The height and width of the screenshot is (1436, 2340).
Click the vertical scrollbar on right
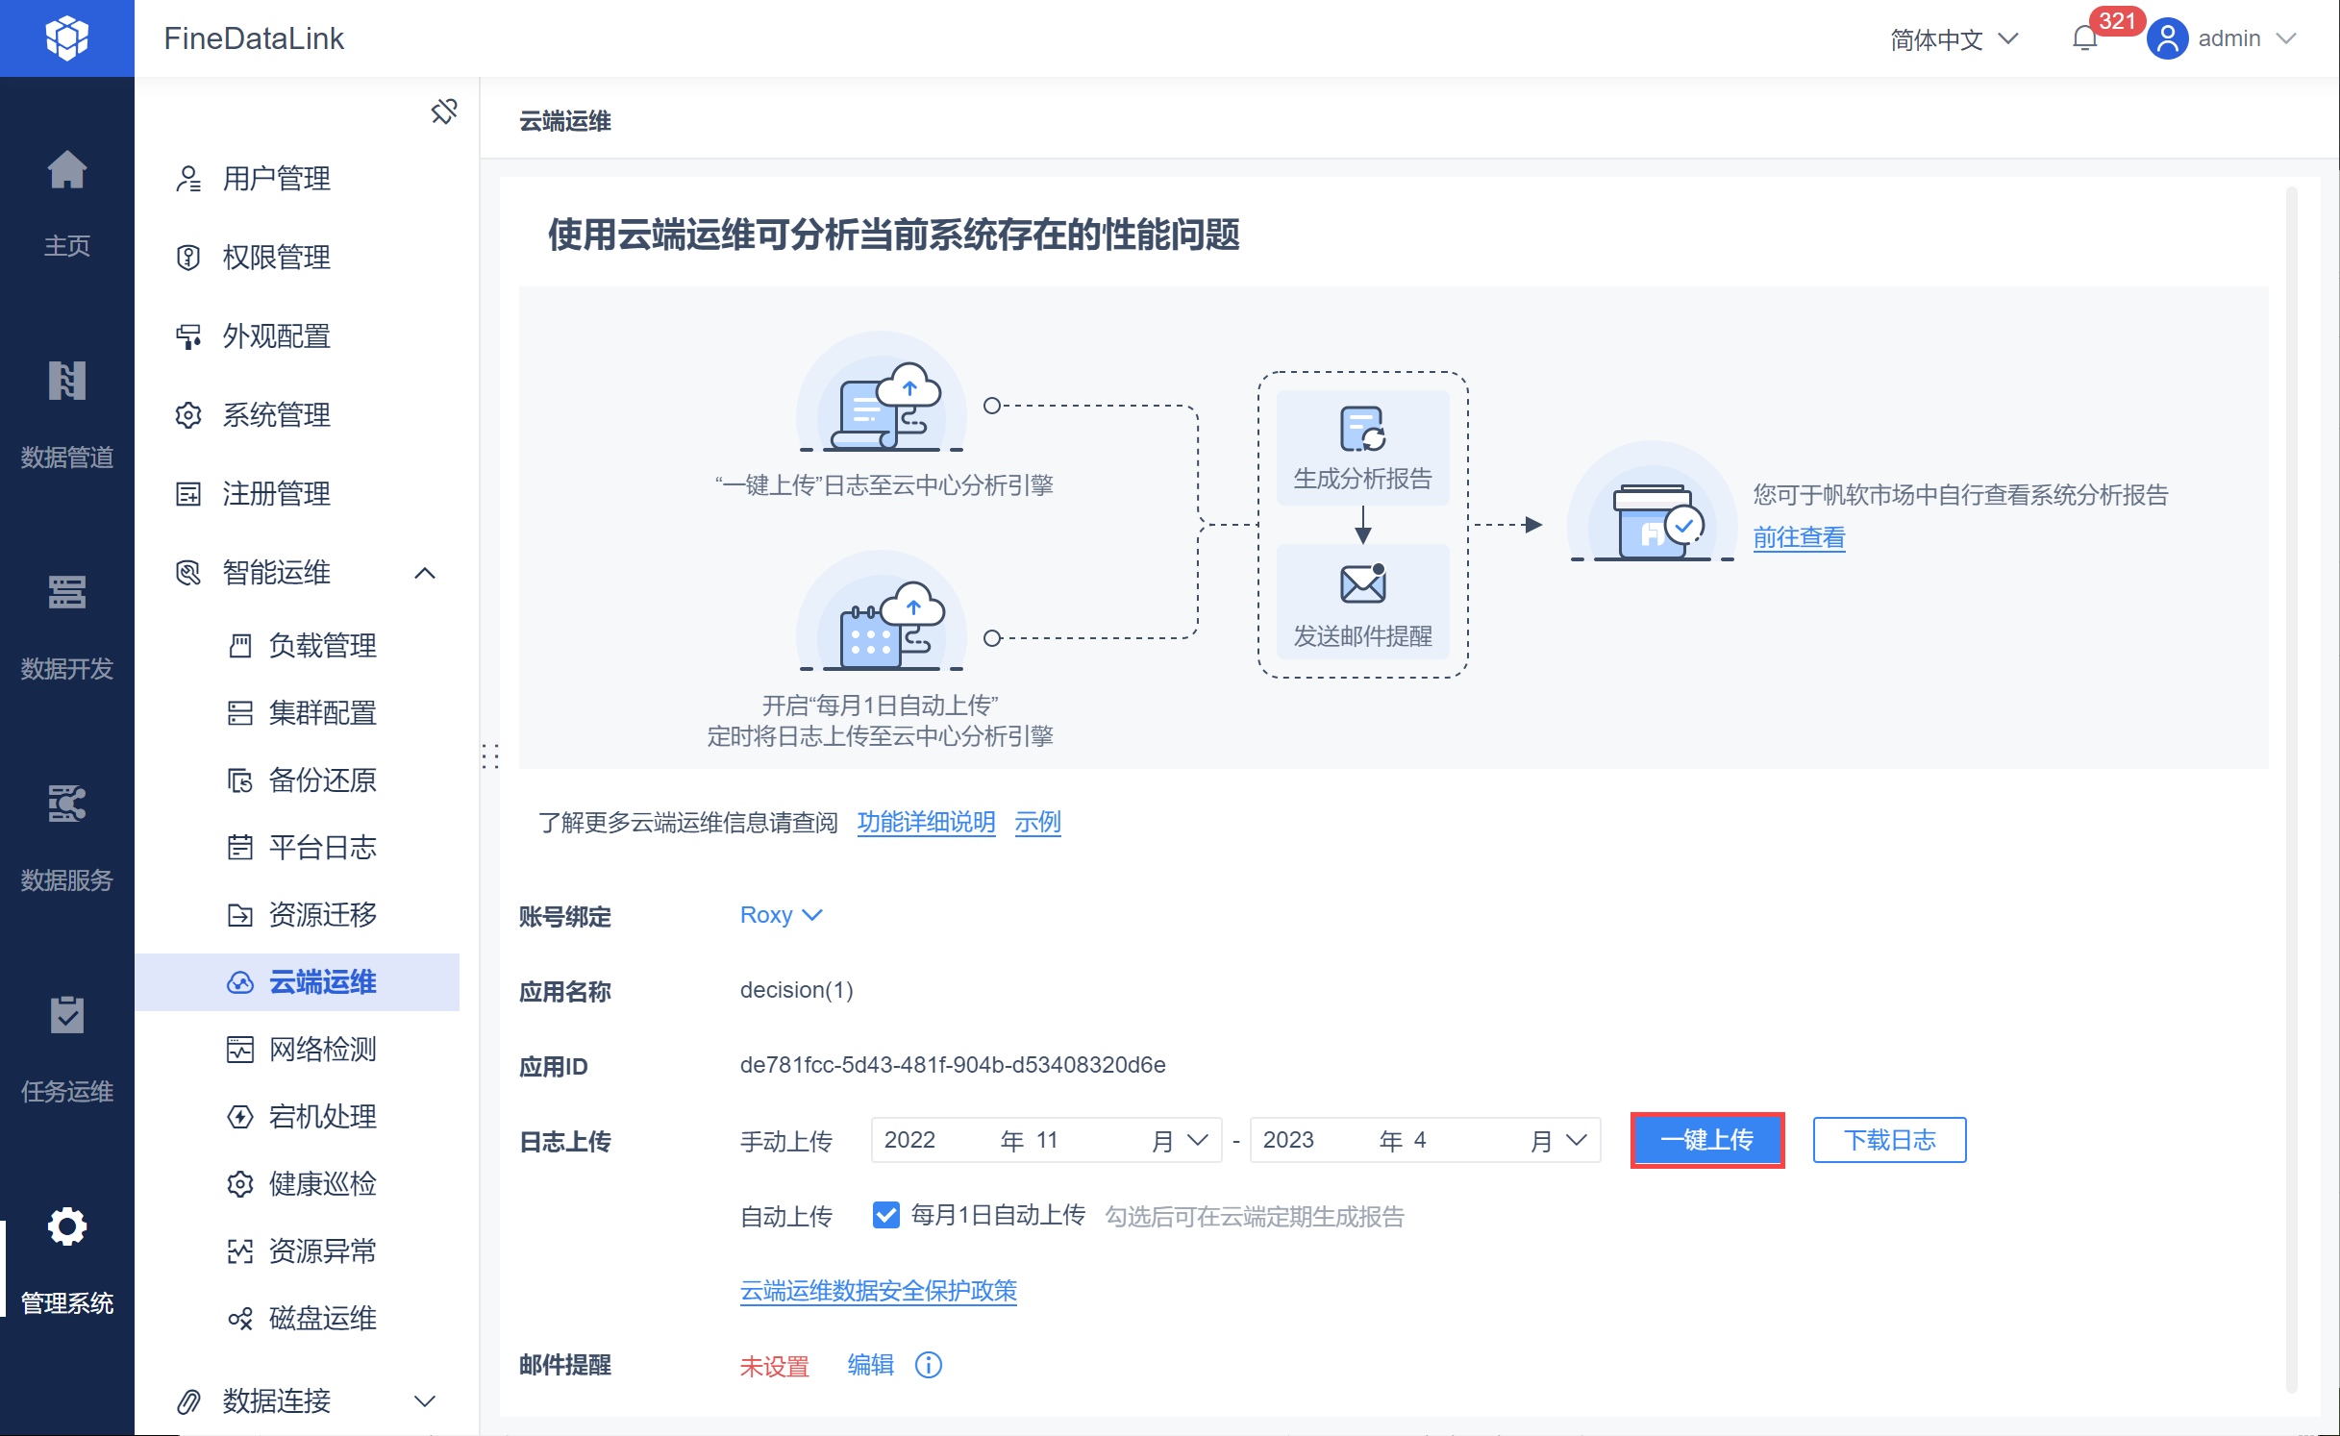point(2291,788)
